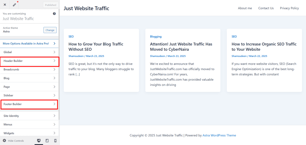Click the Hide Controls arrow icon
The width and height of the screenshot is (306, 145).
pos(4,141)
